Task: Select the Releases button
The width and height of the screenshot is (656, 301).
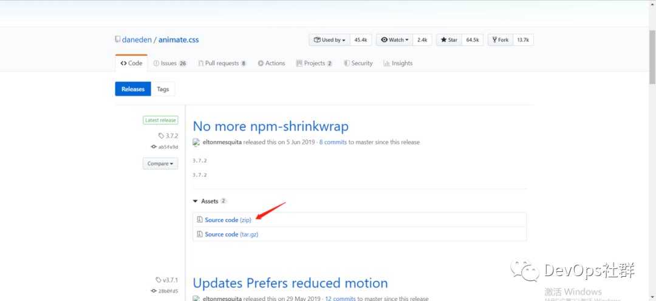Action: [x=133, y=89]
